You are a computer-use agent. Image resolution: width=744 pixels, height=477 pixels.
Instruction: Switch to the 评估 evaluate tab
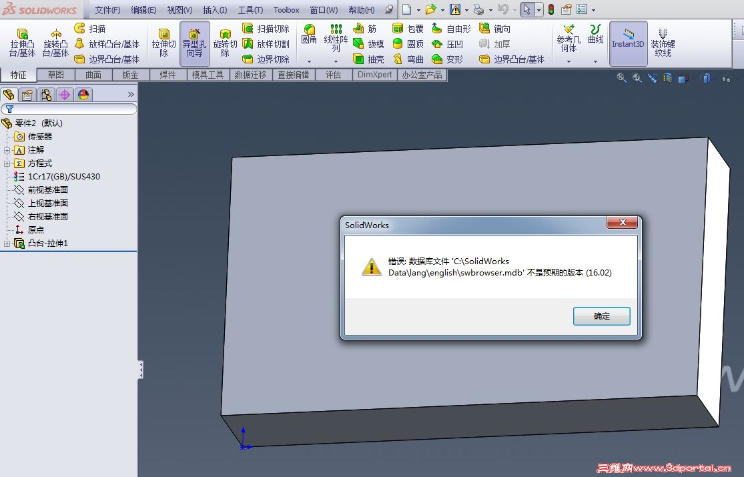click(x=334, y=75)
